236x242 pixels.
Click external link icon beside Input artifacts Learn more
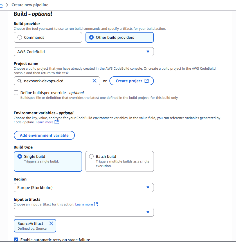pos(96,204)
